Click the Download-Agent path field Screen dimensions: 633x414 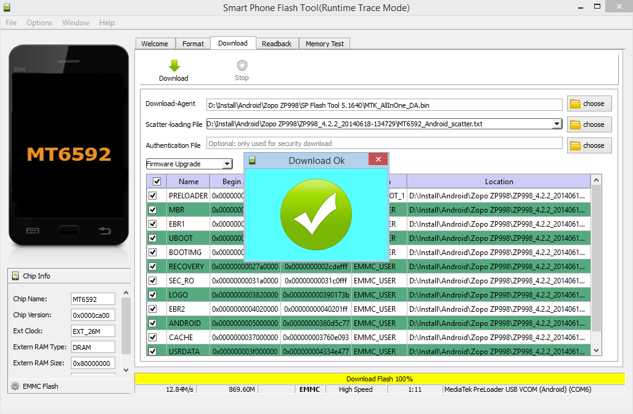click(x=385, y=105)
